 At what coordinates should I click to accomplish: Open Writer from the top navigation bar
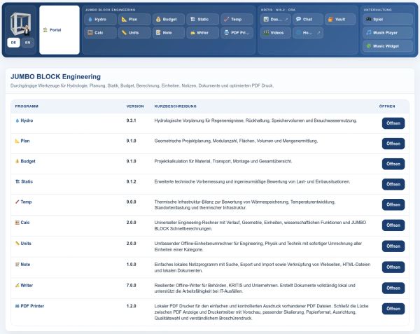[202, 33]
